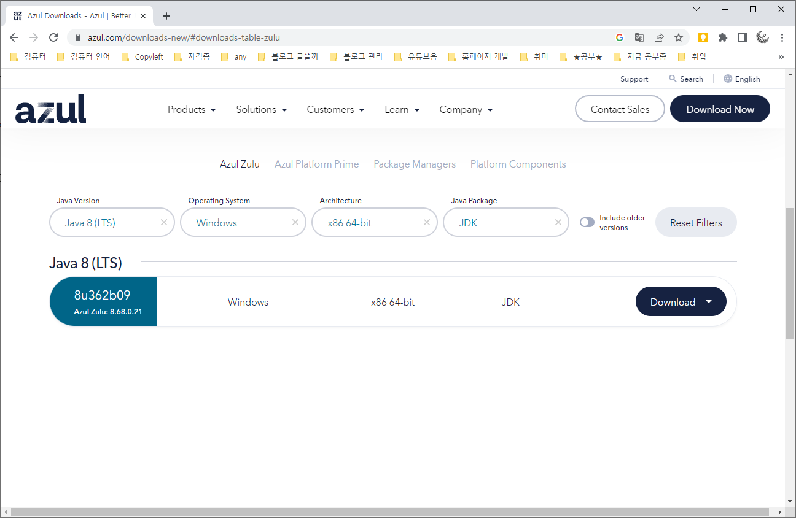Screen dimensions: 796x518
Task: Click the share page icon
Action: click(659, 37)
